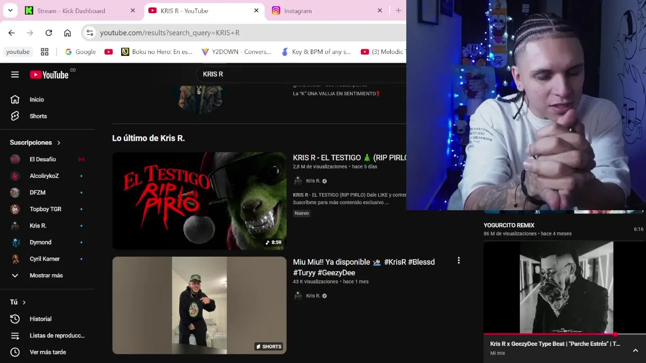Close the KRIS R YouTube tab
The height and width of the screenshot is (363, 646).
click(x=256, y=11)
